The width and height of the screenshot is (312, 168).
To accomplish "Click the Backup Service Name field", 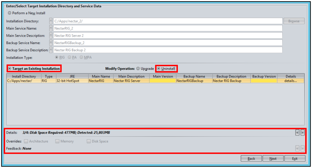I will tap(168, 43).
